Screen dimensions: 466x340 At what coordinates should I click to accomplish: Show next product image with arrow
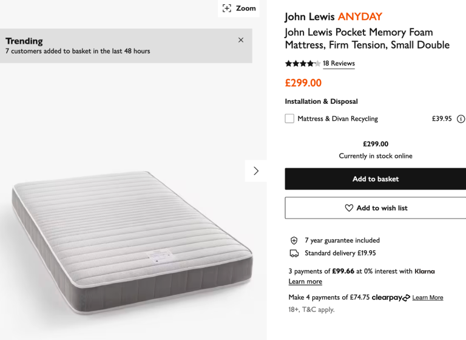pyautogui.click(x=256, y=171)
